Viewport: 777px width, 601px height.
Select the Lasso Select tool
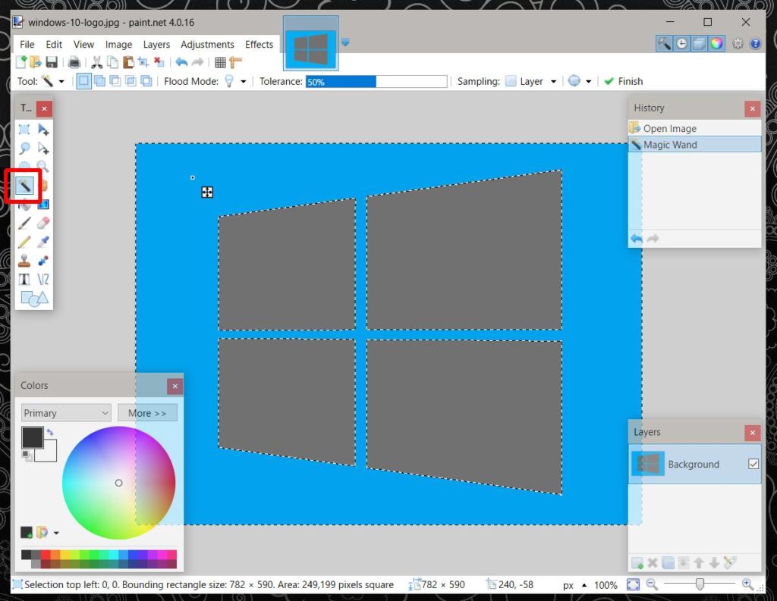[x=26, y=148]
